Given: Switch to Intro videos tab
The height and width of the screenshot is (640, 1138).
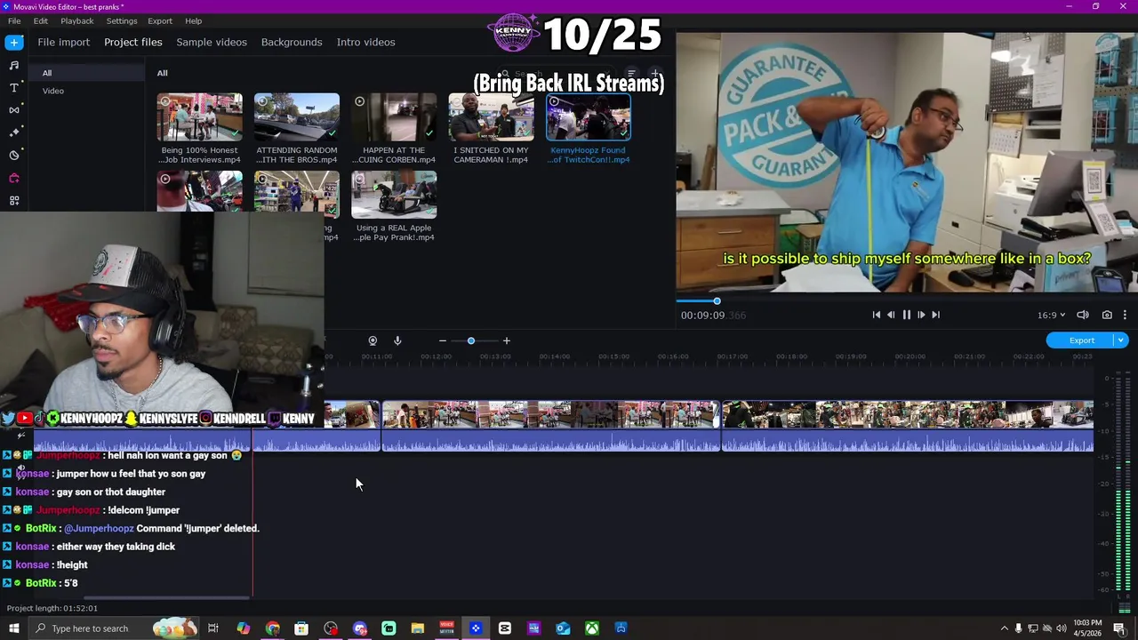Looking at the screenshot, I should pos(365,42).
